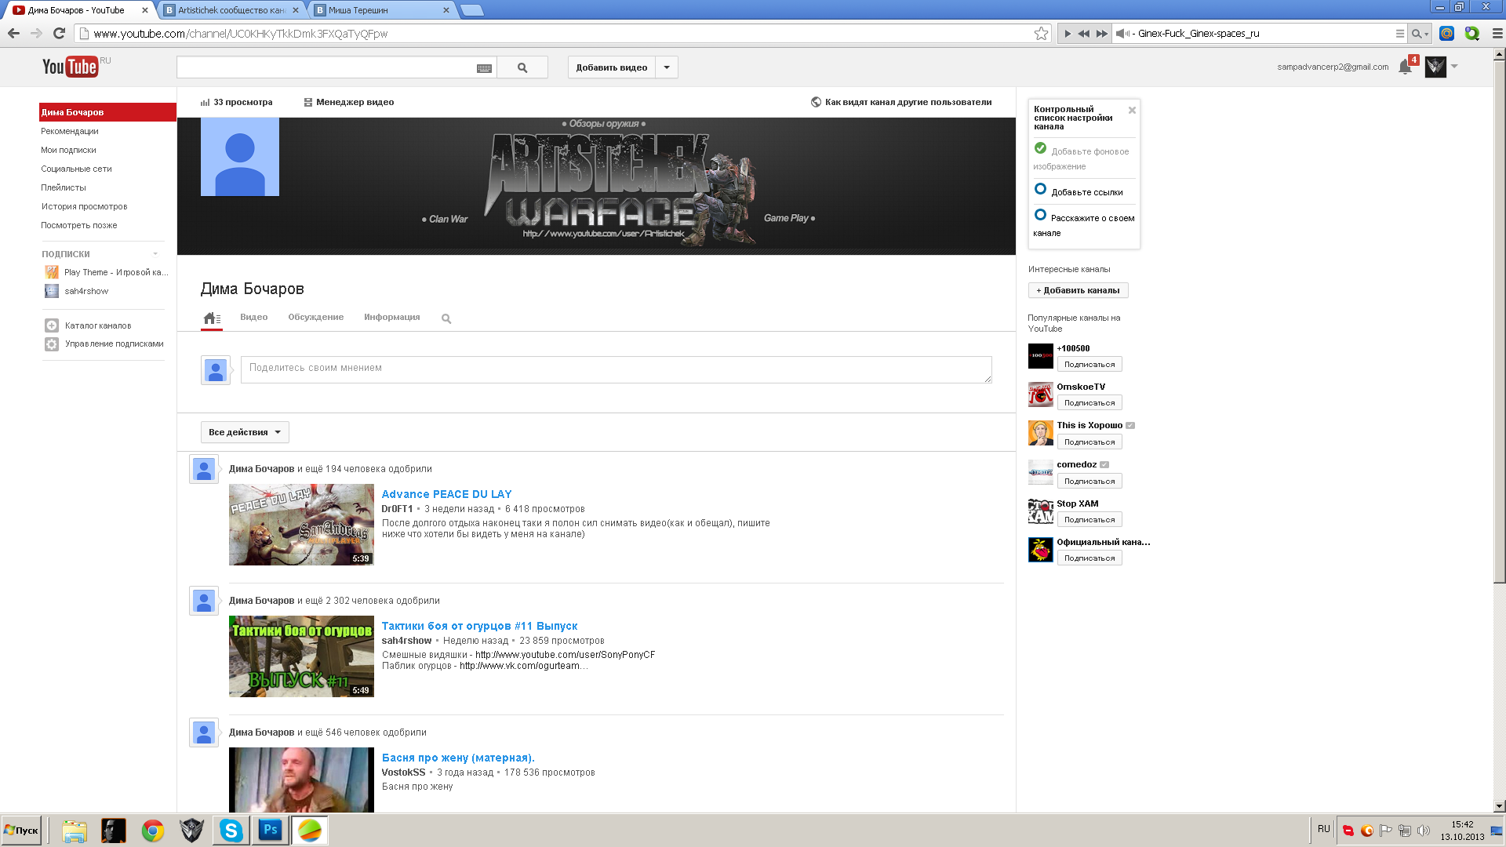Click the media player play button in toolbar

1068,34
